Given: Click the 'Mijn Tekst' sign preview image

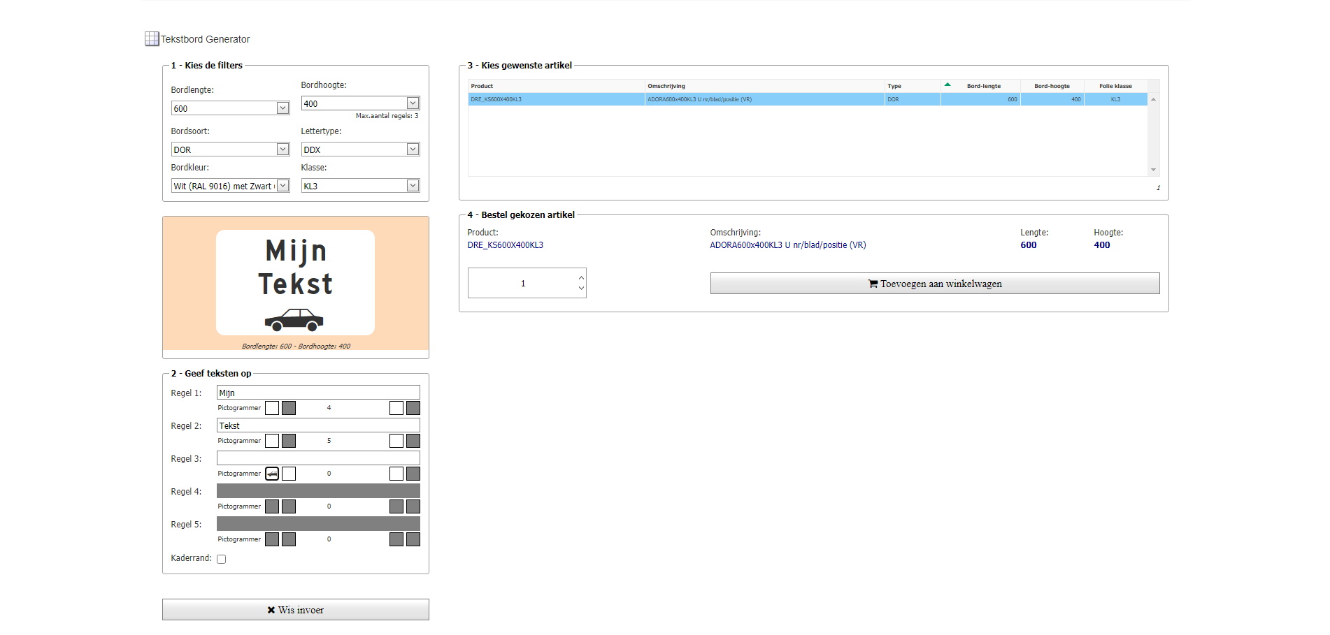Looking at the screenshot, I should pyautogui.click(x=295, y=282).
